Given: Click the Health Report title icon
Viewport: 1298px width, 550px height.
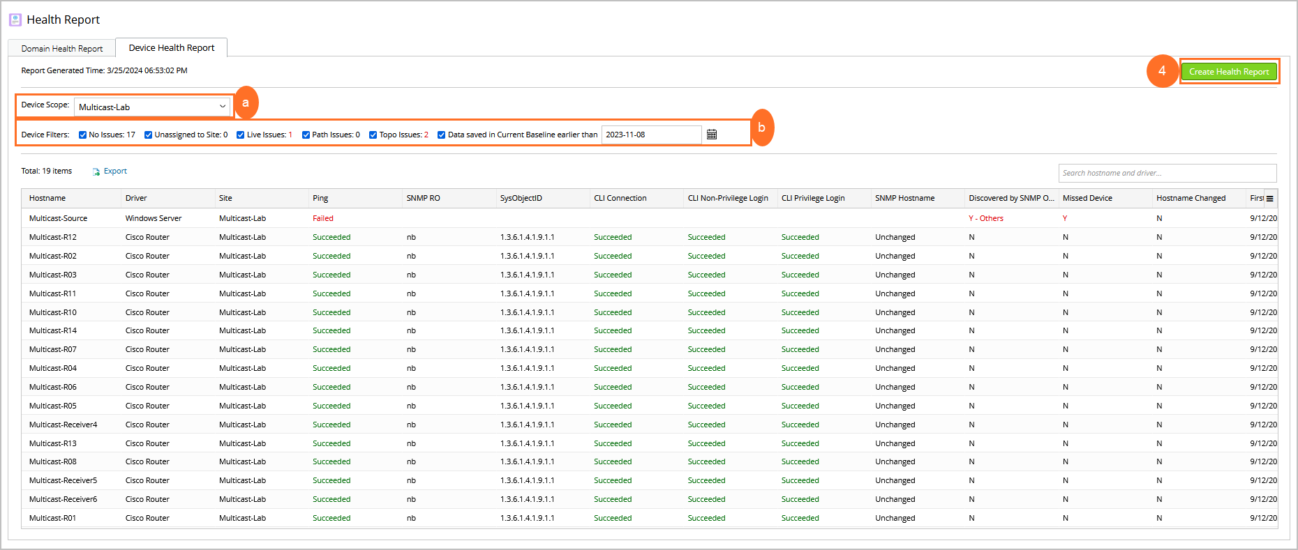Looking at the screenshot, I should (15, 20).
